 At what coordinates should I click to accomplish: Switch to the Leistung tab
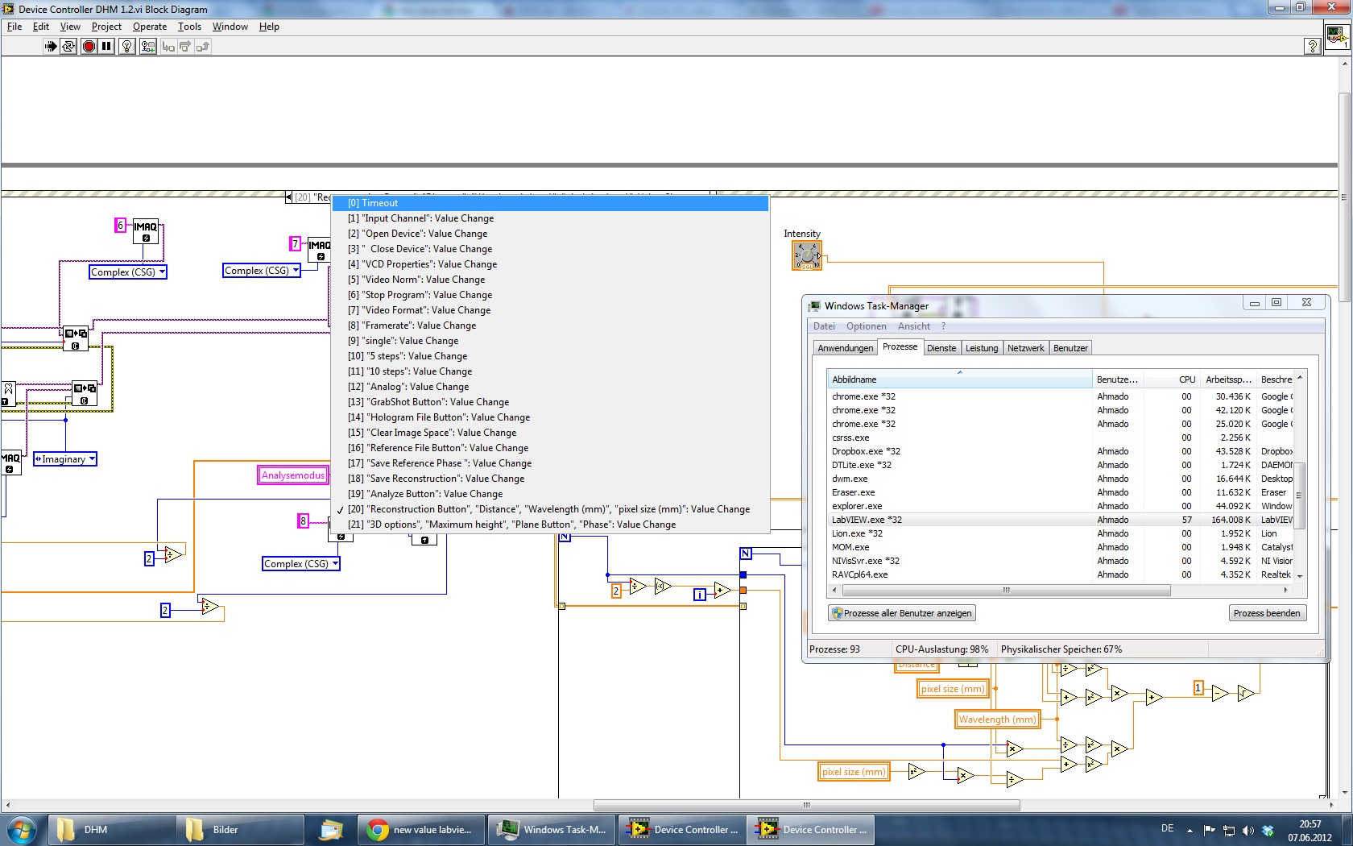(x=981, y=348)
